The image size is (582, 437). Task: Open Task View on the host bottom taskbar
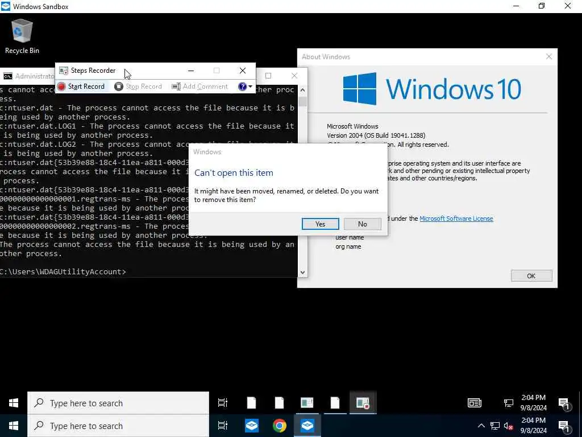point(223,426)
